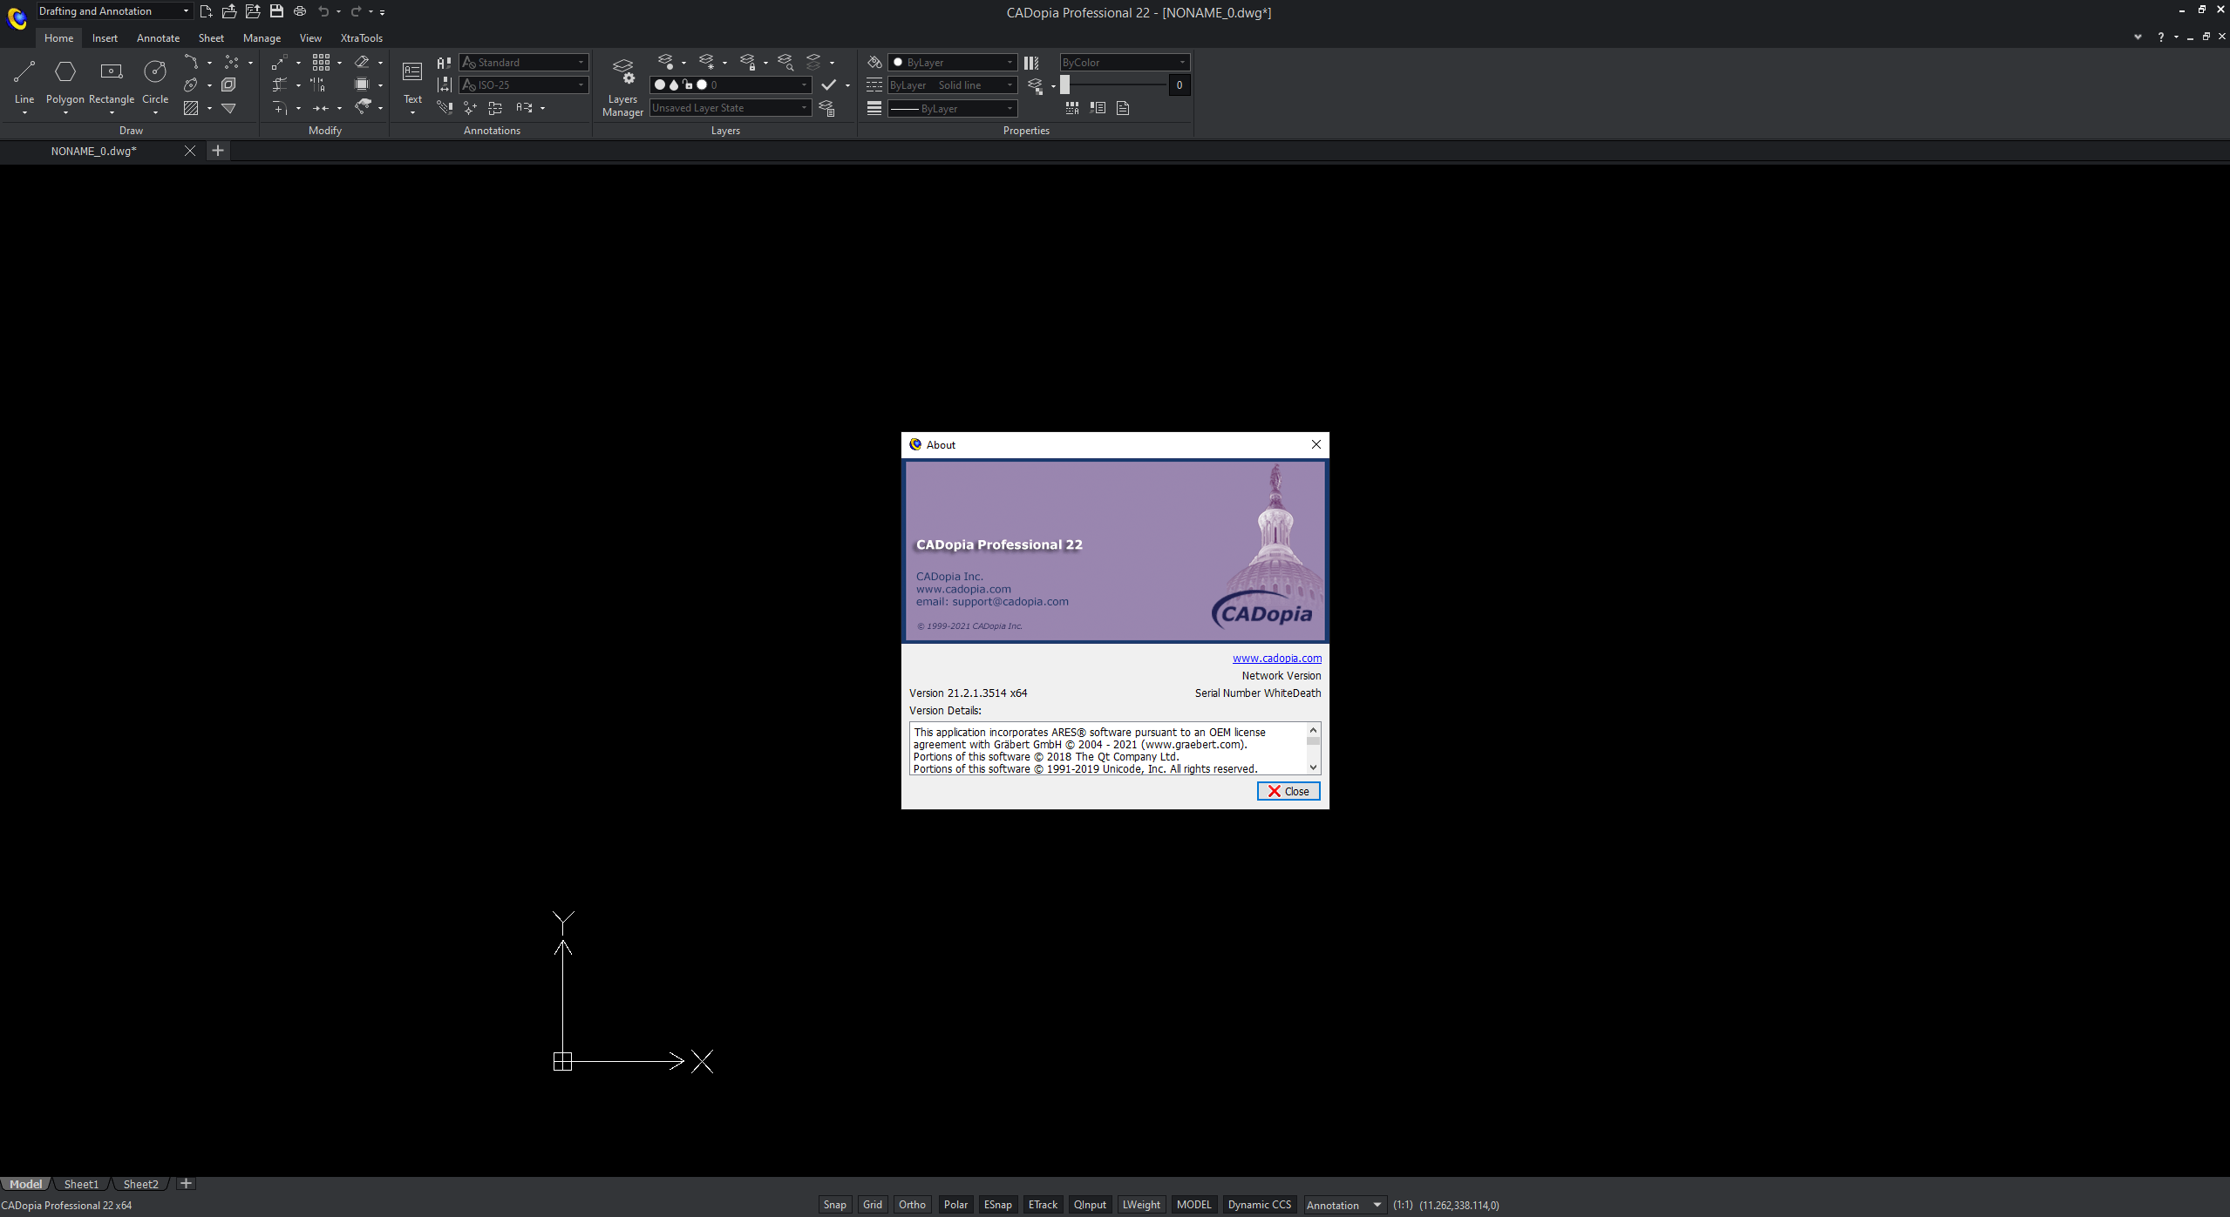
Task: Add a new drawing tab
Action: (x=218, y=151)
